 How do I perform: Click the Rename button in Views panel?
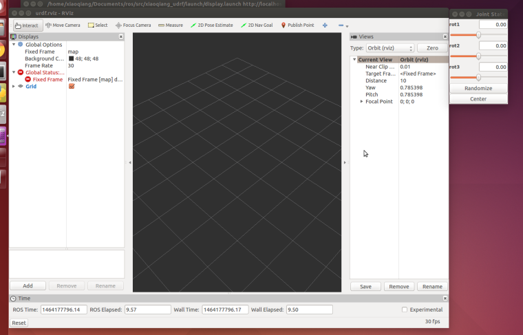432,286
